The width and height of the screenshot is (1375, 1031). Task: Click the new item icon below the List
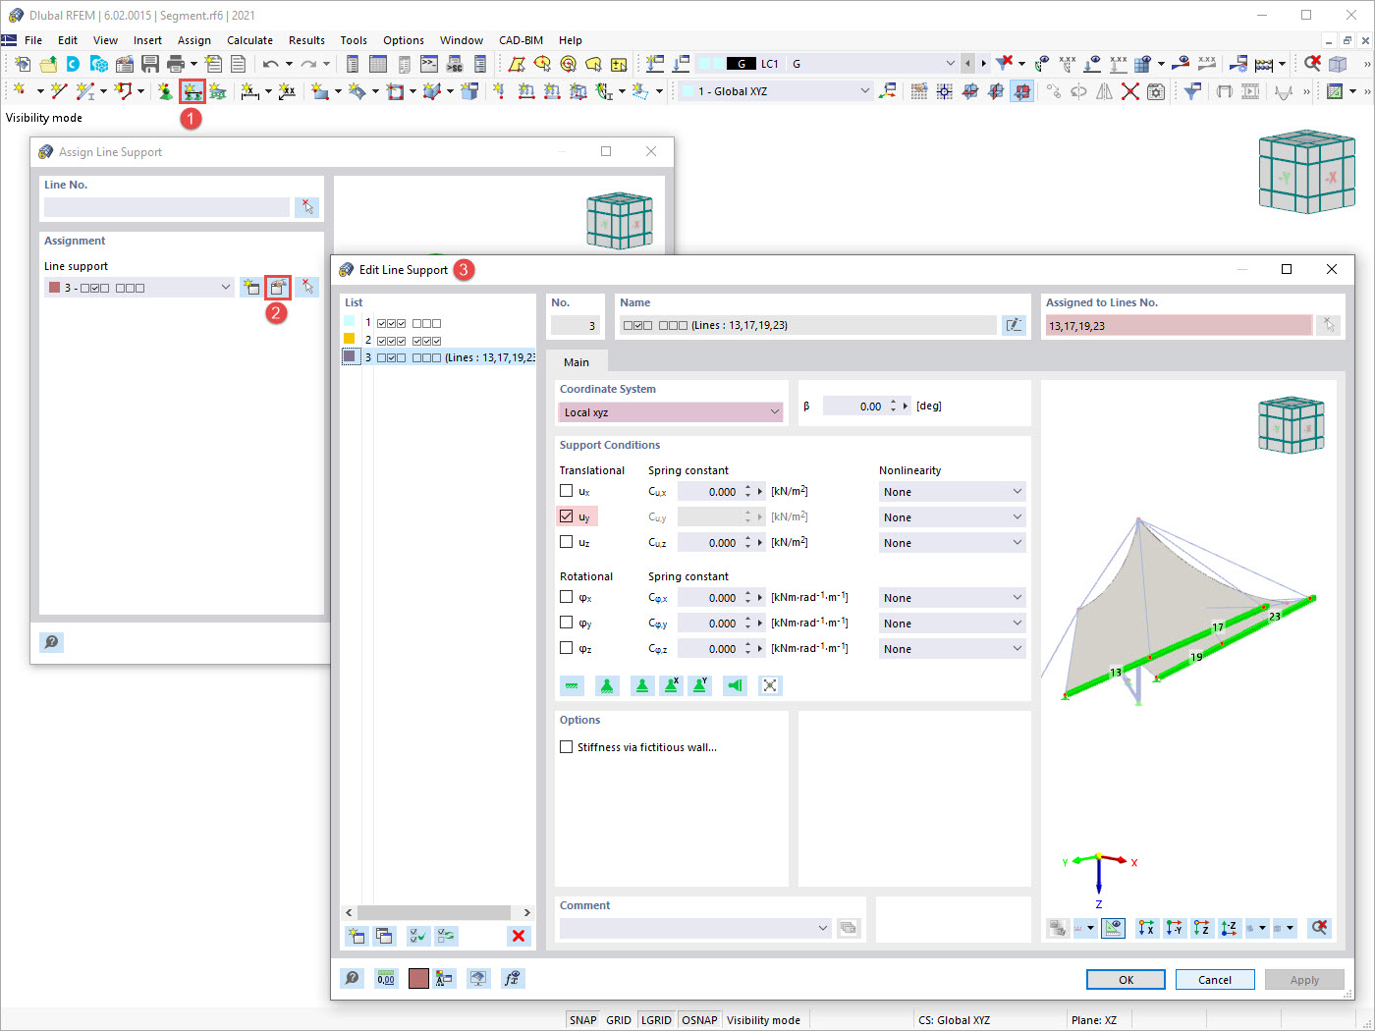click(357, 936)
